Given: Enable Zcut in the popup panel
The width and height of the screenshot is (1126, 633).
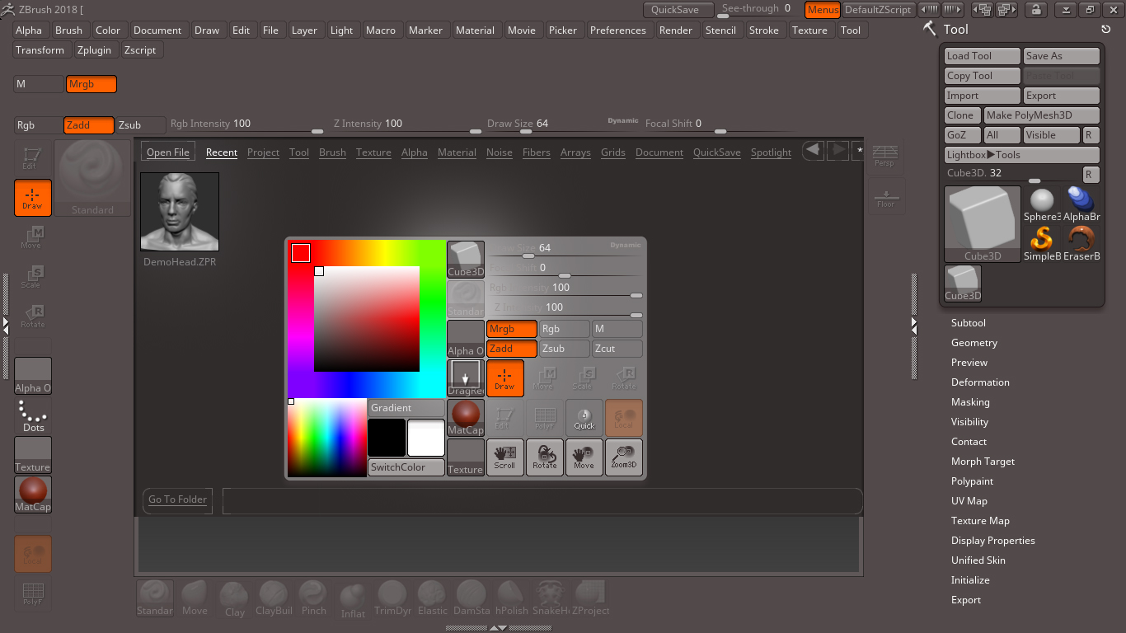Looking at the screenshot, I should pos(617,349).
